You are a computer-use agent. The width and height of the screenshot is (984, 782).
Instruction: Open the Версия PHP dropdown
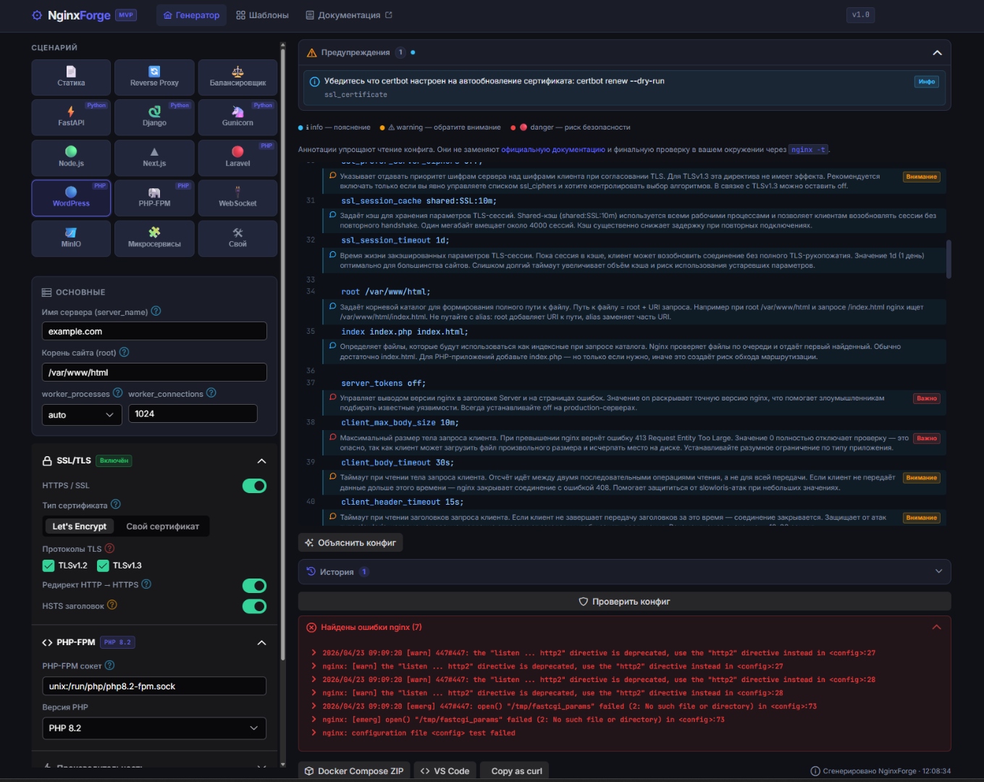click(154, 728)
